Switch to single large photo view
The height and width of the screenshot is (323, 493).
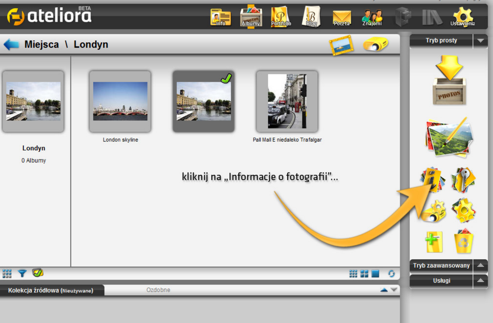[x=375, y=274]
